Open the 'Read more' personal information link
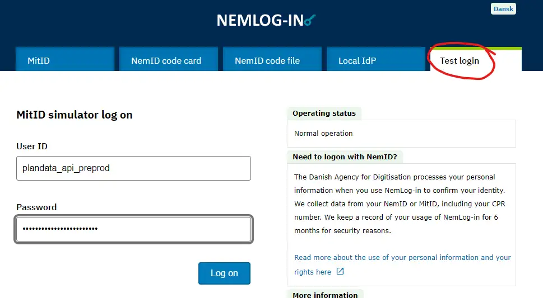The image size is (543, 298). pyautogui.click(x=402, y=258)
